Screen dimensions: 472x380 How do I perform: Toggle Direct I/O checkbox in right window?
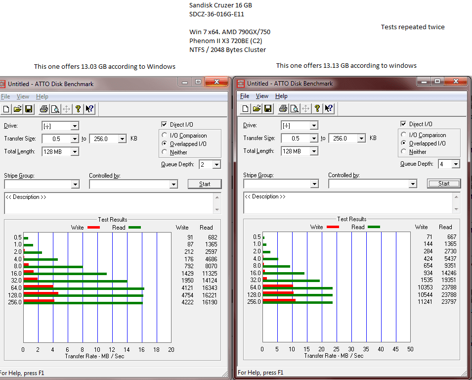(x=403, y=124)
